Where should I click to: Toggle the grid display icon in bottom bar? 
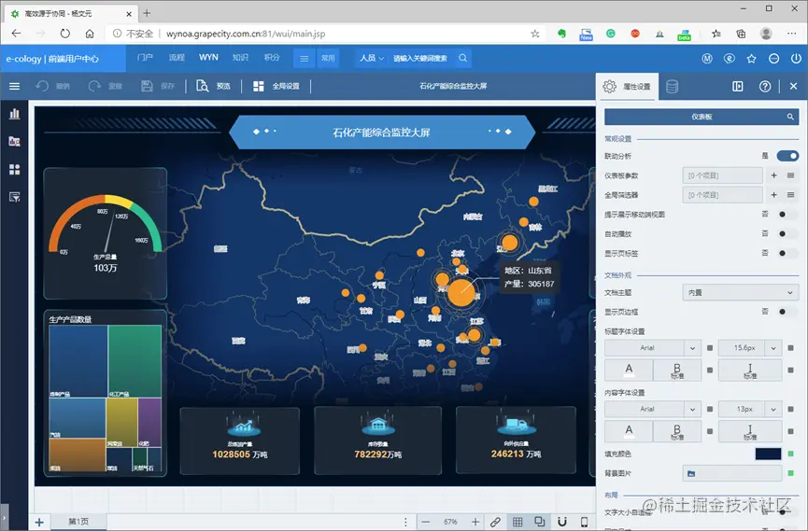pos(517,522)
